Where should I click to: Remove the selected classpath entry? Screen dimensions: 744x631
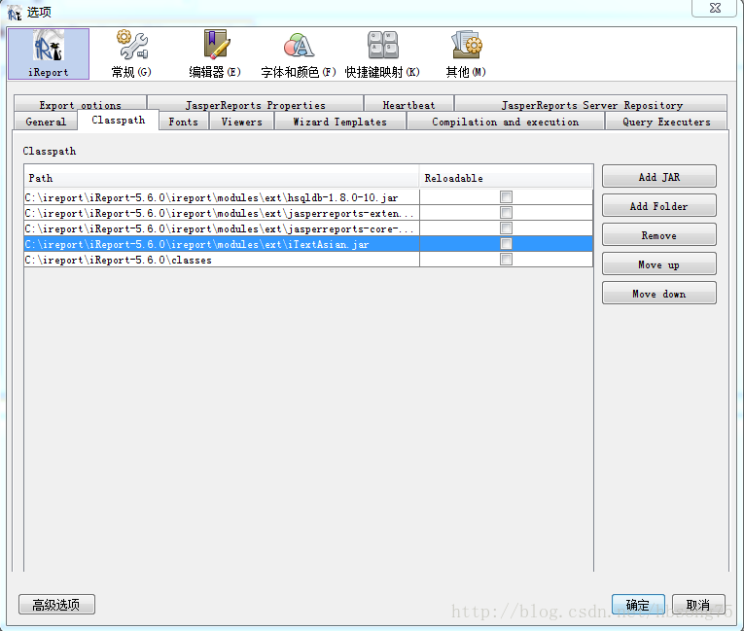click(x=659, y=235)
